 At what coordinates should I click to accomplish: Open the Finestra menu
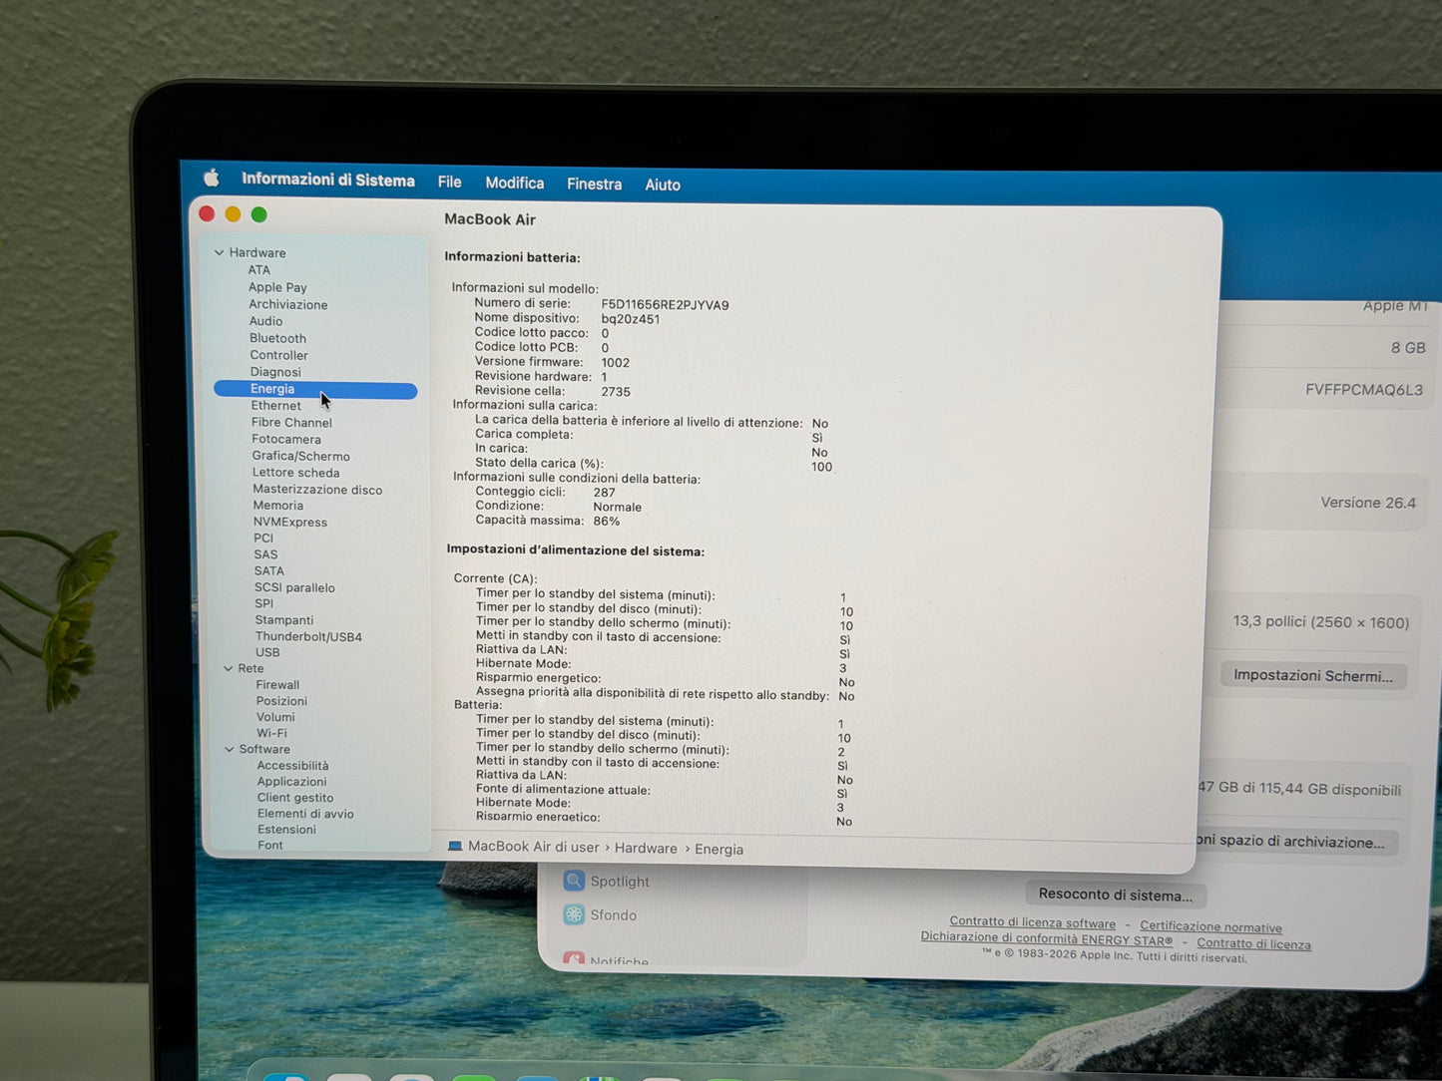[594, 183]
